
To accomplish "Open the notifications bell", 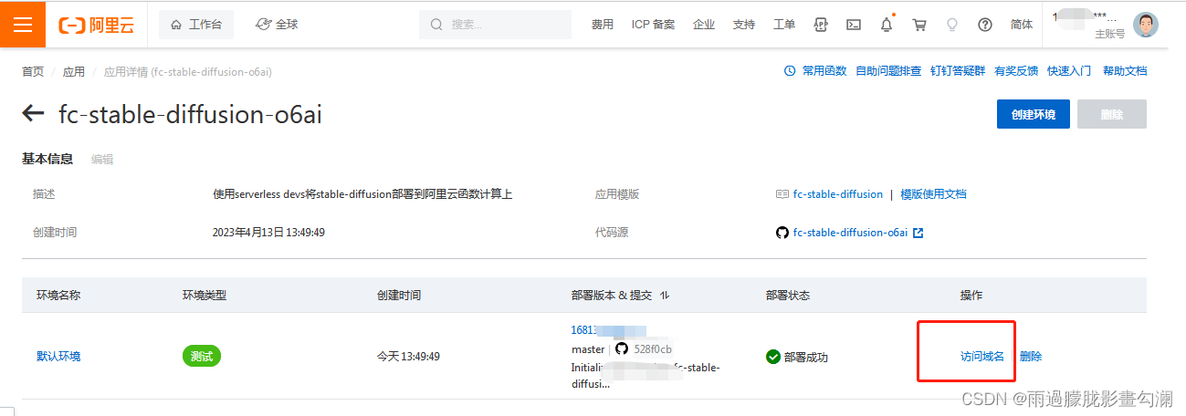I will (887, 25).
